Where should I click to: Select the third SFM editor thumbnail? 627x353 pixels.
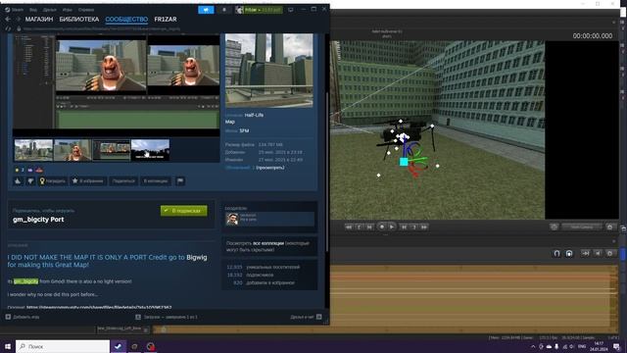pyautogui.click(x=111, y=150)
